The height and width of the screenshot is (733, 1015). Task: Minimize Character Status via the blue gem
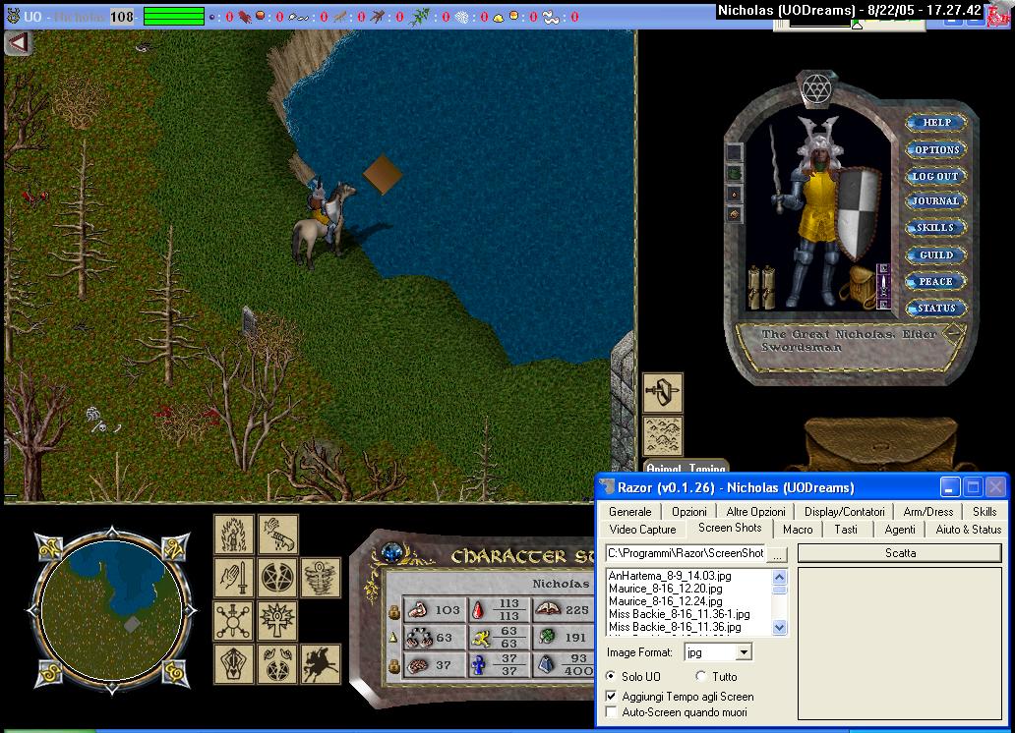(x=391, y=552)
